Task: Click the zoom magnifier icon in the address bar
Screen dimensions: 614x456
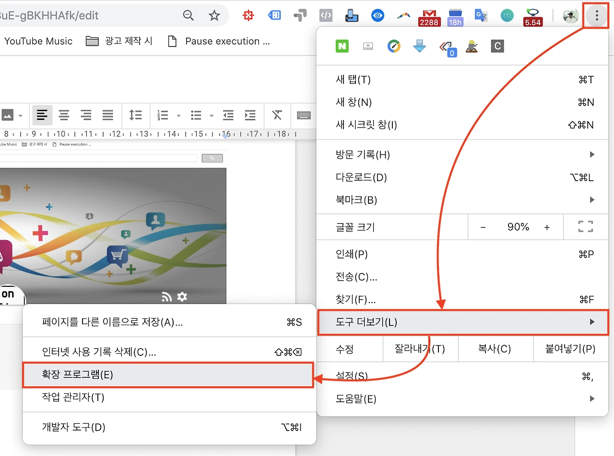Action: coord(189,15)
